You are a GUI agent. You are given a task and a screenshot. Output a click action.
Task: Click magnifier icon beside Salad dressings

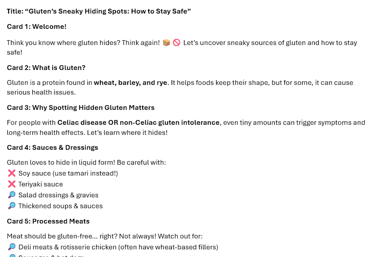11,195
